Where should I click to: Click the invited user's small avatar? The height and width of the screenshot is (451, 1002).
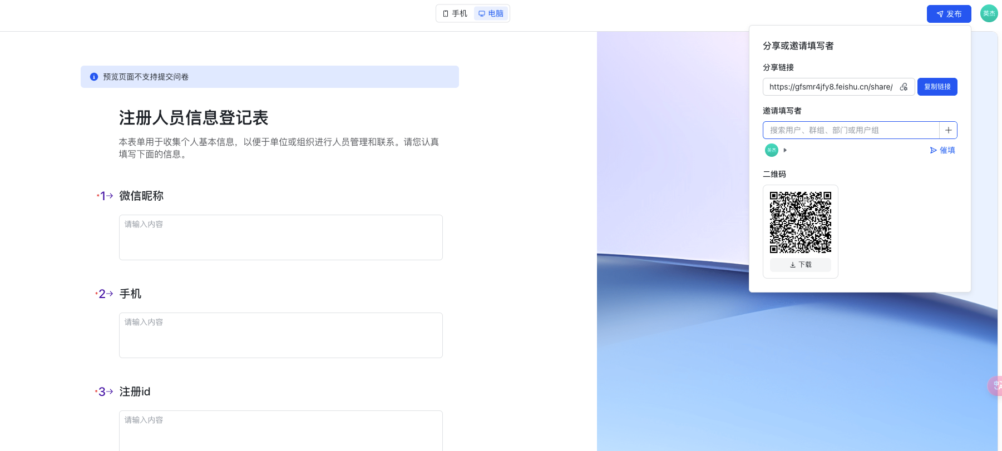pyautogui.click(x=772, y=150)
